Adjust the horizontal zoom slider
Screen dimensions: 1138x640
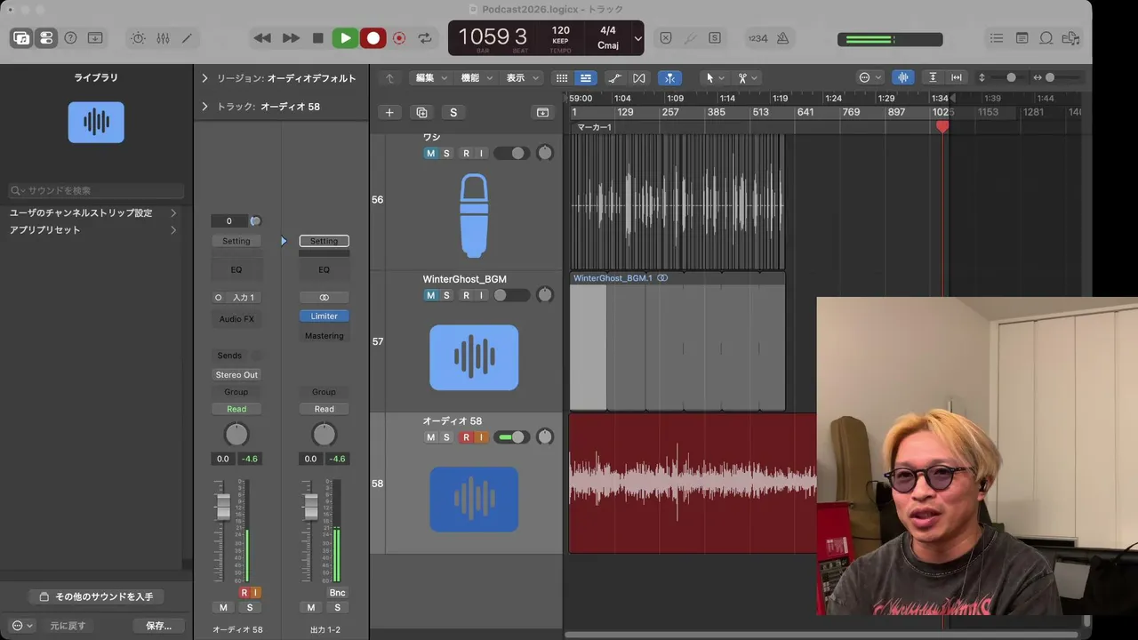[x=1050, y=78]
